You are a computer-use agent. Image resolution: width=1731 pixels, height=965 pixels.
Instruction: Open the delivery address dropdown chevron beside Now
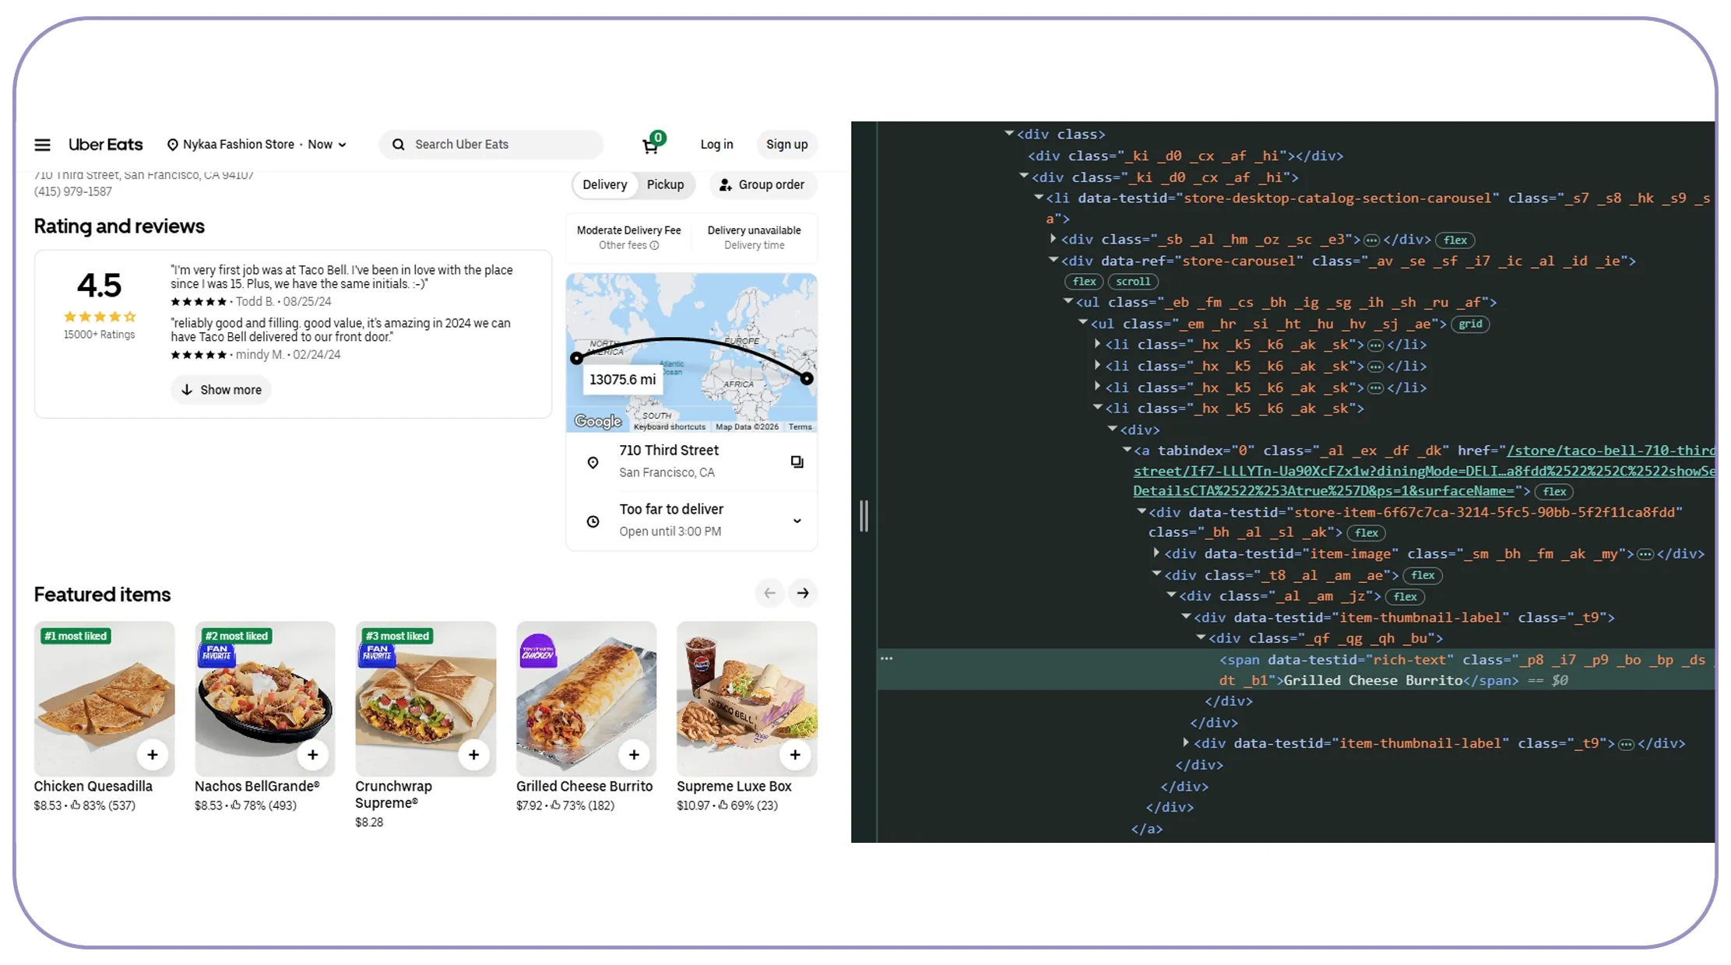(x=343, y=145)
